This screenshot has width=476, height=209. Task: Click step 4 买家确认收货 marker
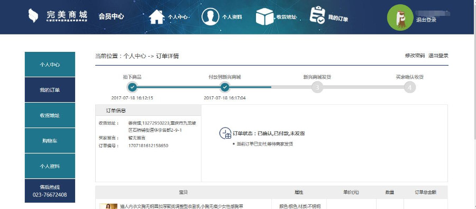[x=410, y=87]
